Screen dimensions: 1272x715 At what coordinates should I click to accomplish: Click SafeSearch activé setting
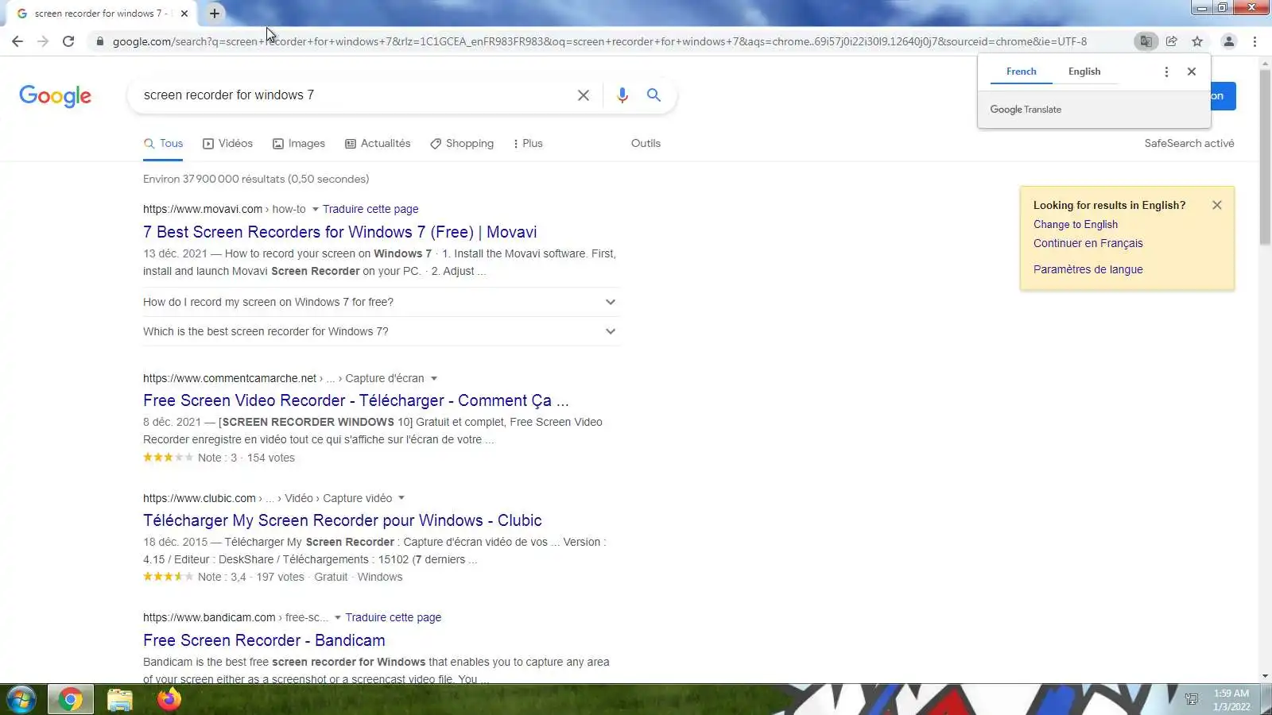(1189, 144)
